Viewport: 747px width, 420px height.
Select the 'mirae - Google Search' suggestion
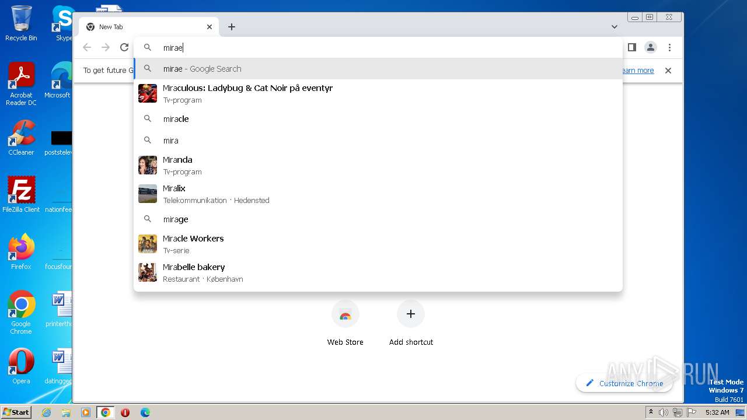[x=378, y=69]
